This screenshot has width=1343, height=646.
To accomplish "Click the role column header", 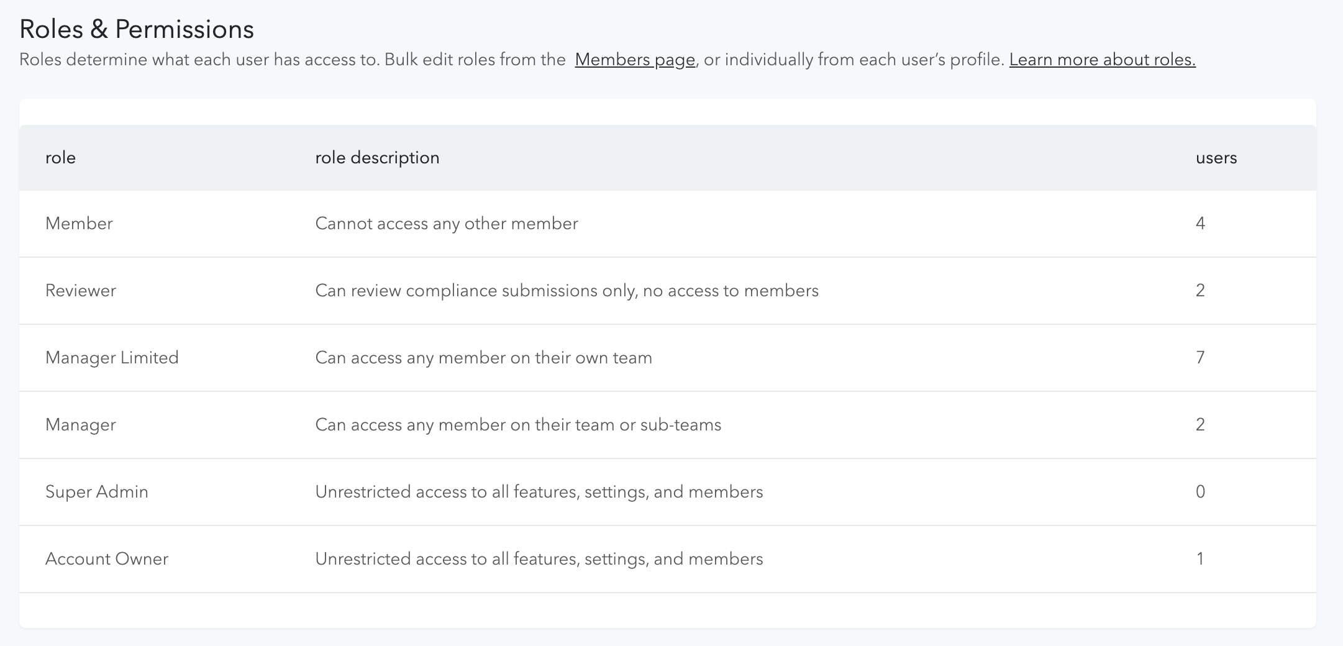I will [60, 158].
